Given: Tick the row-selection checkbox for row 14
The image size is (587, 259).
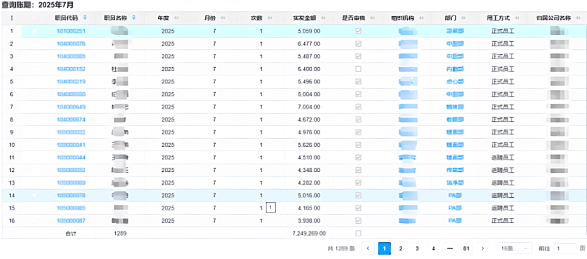Looking at the screenshot, I should point(34,195).
